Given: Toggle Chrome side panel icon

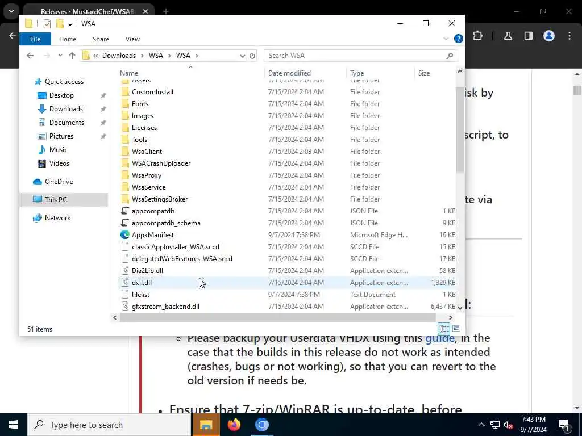Looking at the screenshot, I should [x=528, y=36].
